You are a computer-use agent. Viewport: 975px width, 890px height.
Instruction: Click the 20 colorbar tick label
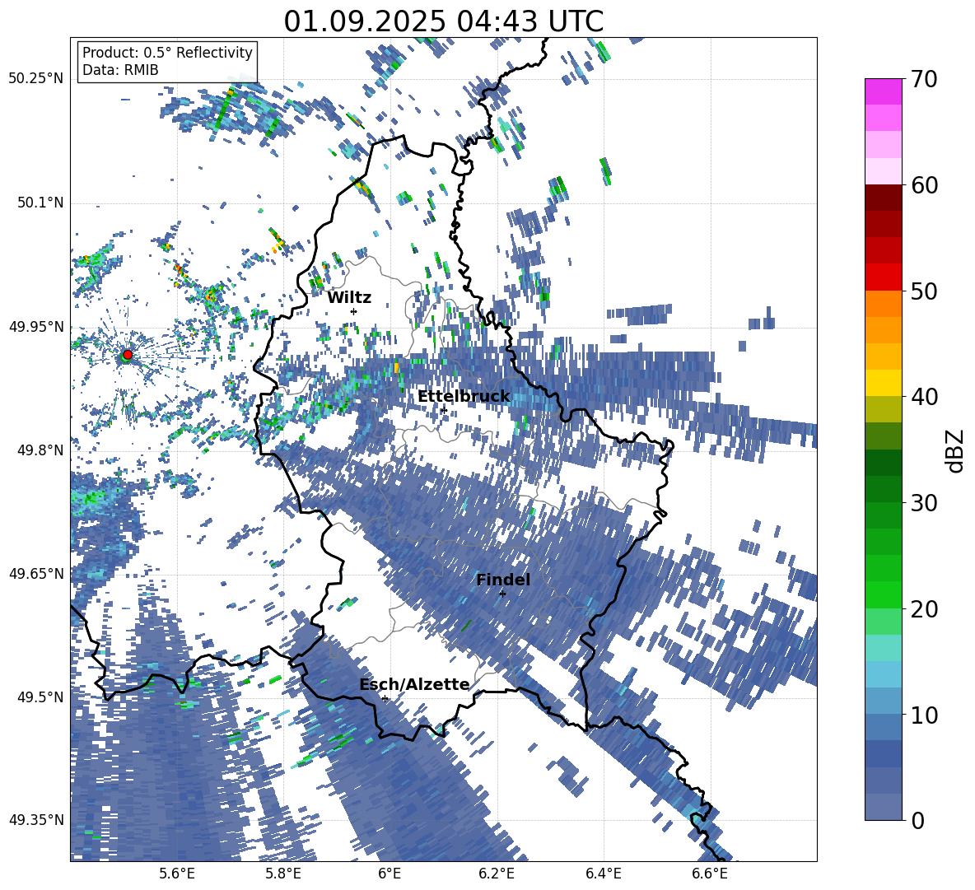coord(925,609)
